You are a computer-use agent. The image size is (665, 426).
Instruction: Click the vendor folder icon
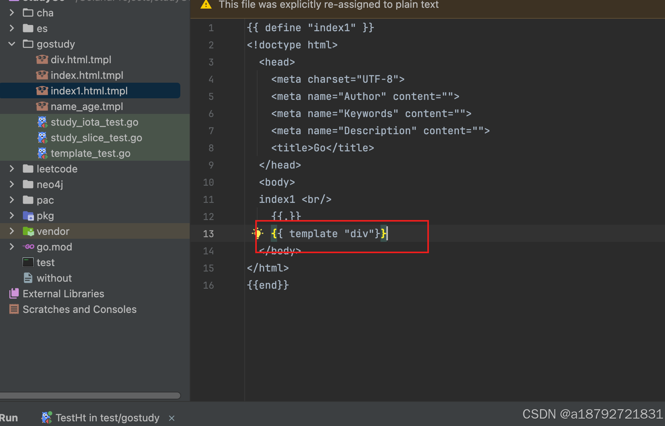[28, 231]
